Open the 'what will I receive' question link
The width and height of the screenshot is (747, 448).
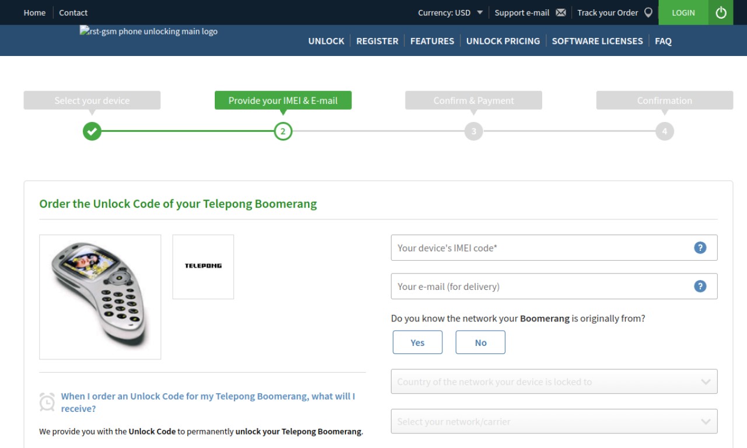tap(208, 402)
